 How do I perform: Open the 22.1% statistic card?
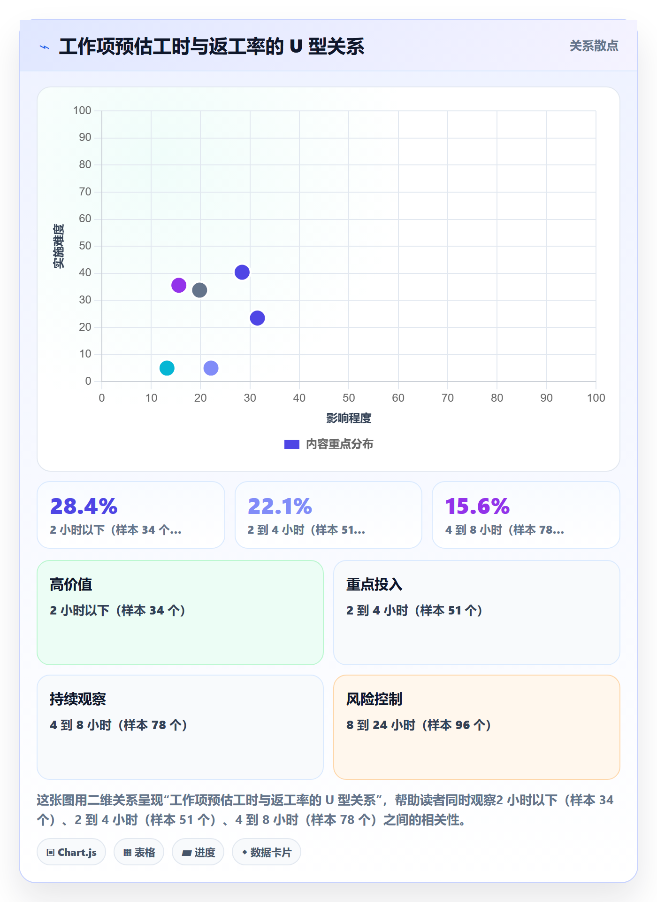tap(328, 515)
